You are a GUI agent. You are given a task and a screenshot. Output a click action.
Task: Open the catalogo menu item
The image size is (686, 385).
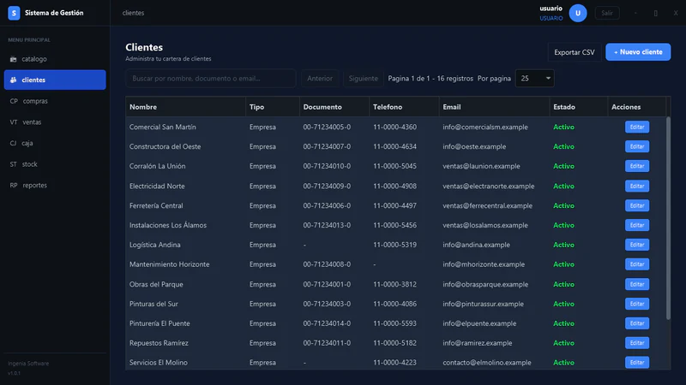tap(55, 59)
